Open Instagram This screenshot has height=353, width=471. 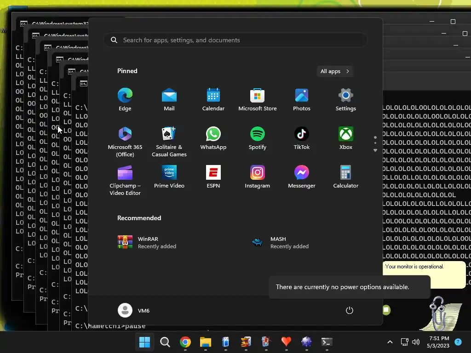pos(258,176)
